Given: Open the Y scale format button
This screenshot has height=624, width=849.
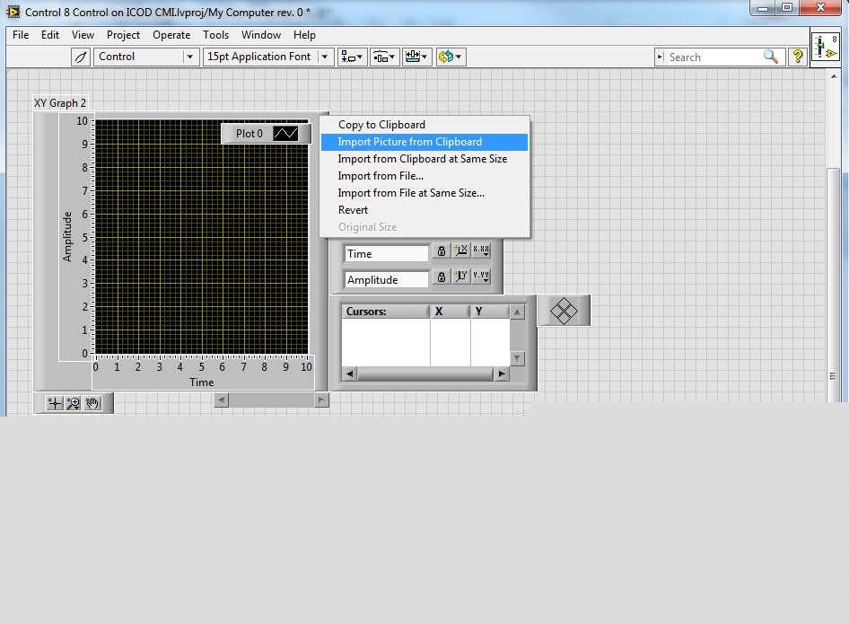Looking at the screenshot, I should [x=481, y=277].
